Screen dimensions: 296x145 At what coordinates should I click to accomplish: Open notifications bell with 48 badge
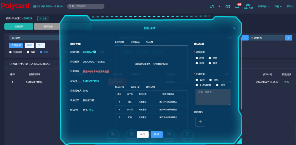coord(237,6)
